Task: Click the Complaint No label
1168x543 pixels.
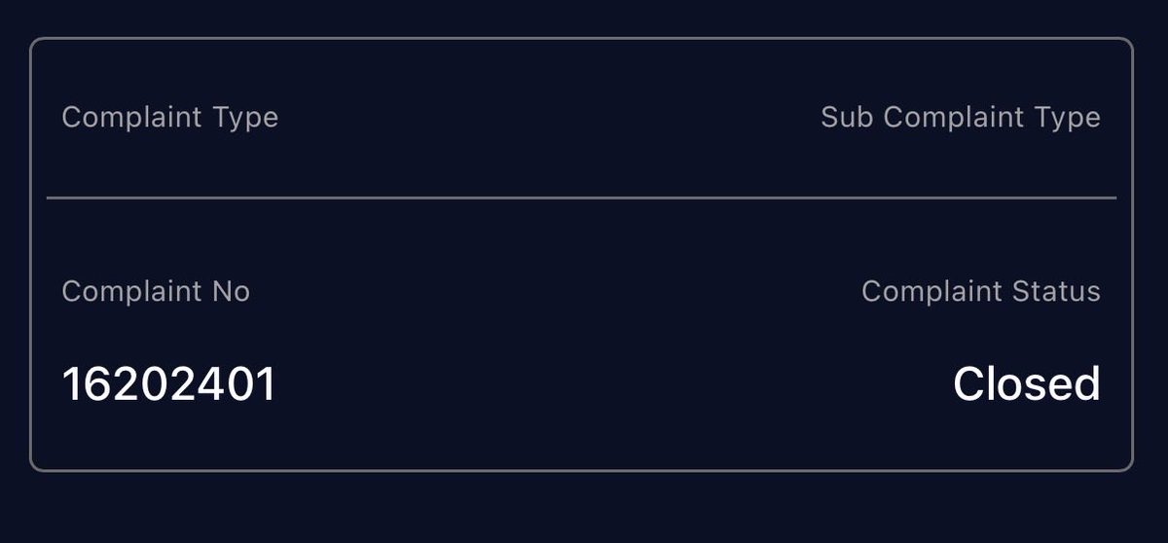Action: pyautogui.click(x=156, y=291)
